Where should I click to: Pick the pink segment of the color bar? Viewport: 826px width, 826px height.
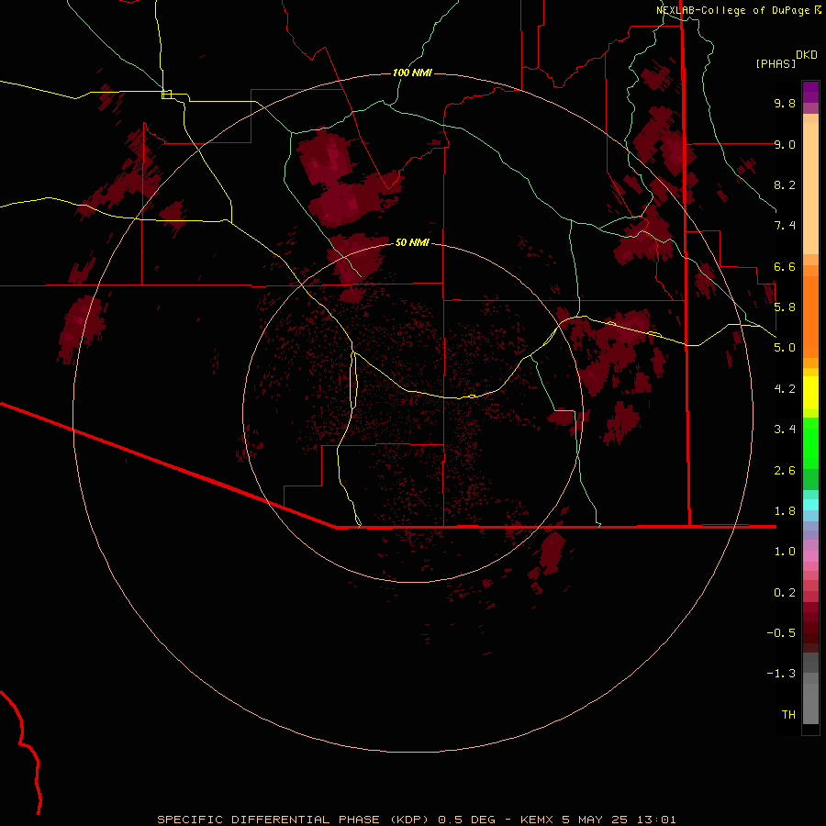coord(810,556)
